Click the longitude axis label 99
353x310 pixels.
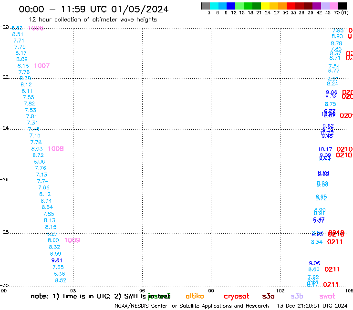[x=211, y=291]
